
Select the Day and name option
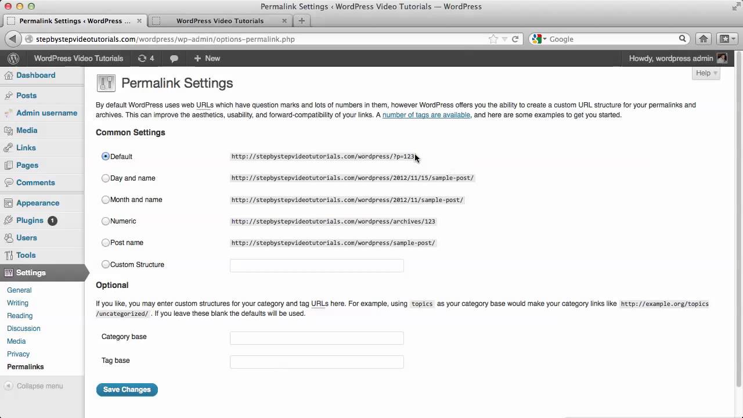pos(106,178)
